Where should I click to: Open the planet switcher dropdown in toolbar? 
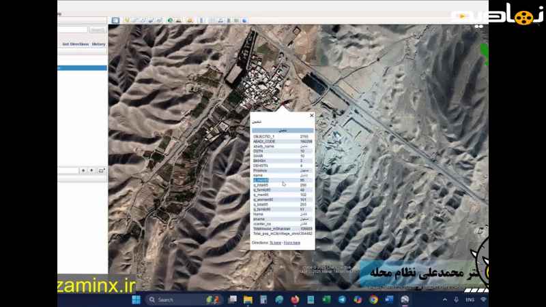tap(190, 20)
